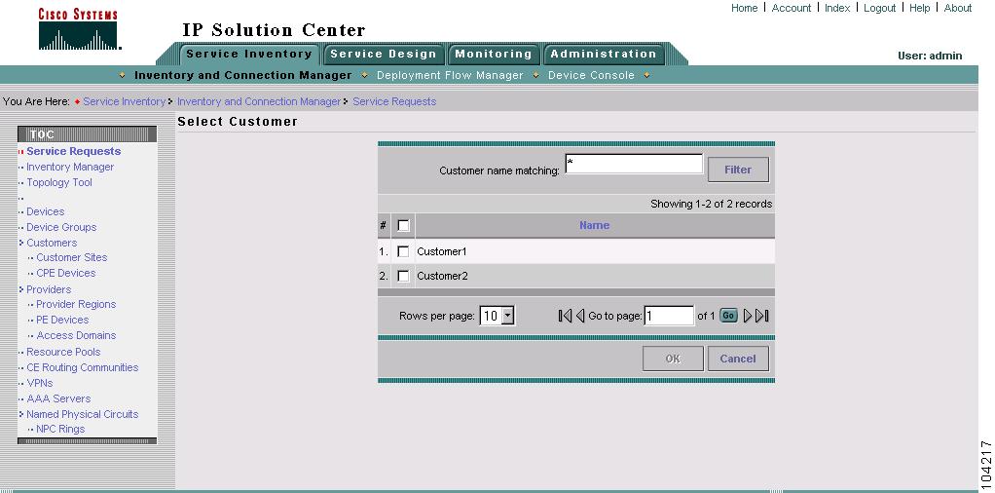Click the Cancel button

[738, 359]
